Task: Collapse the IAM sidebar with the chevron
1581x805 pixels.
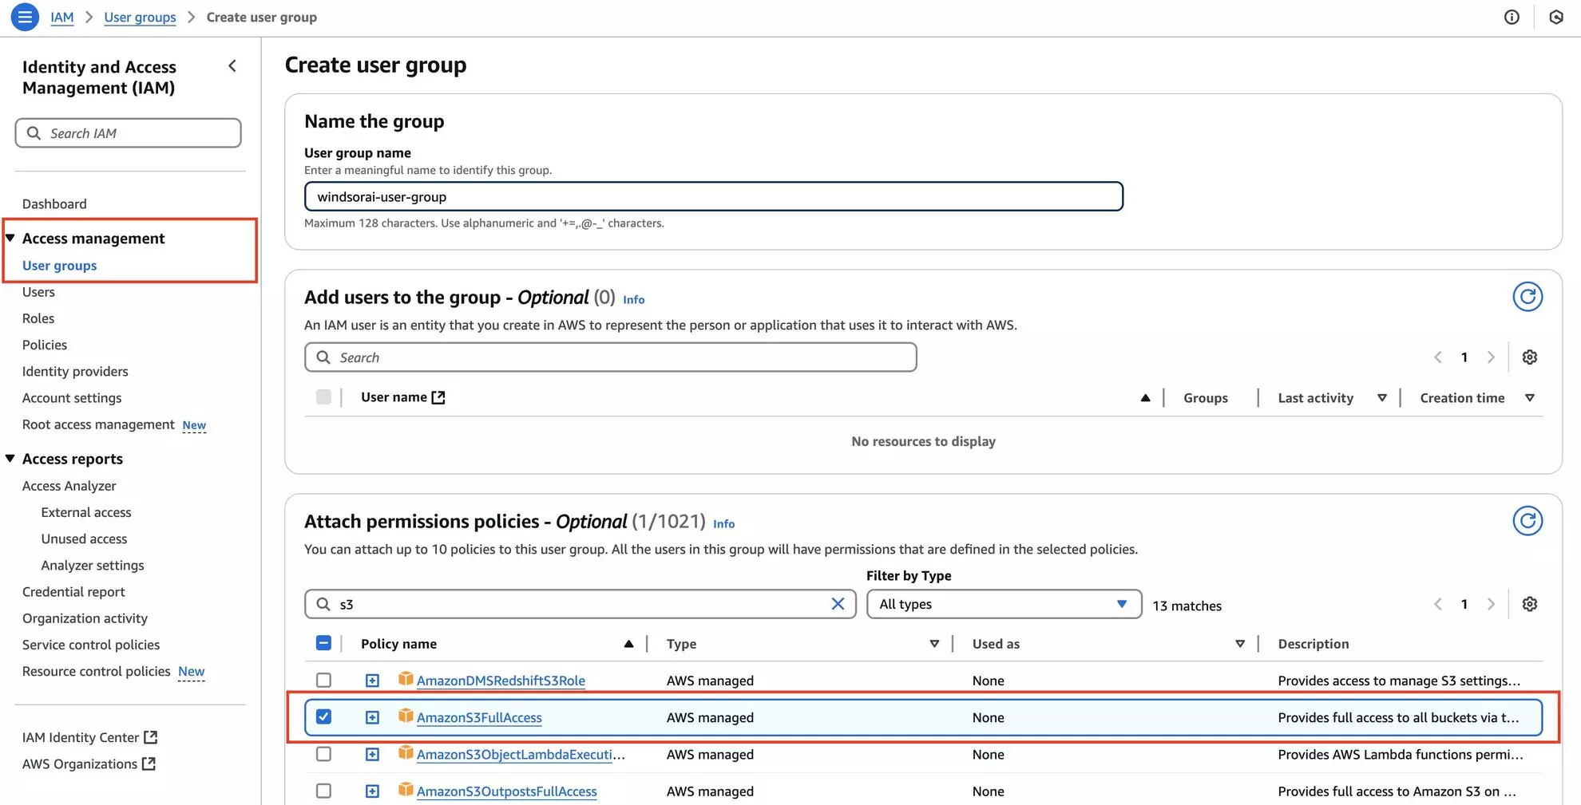Action: [x=232, y=66]
